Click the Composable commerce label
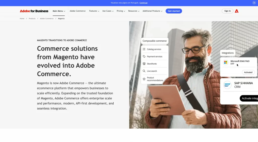Viewport: 258px width, 142px height. [x=154, y=41]
